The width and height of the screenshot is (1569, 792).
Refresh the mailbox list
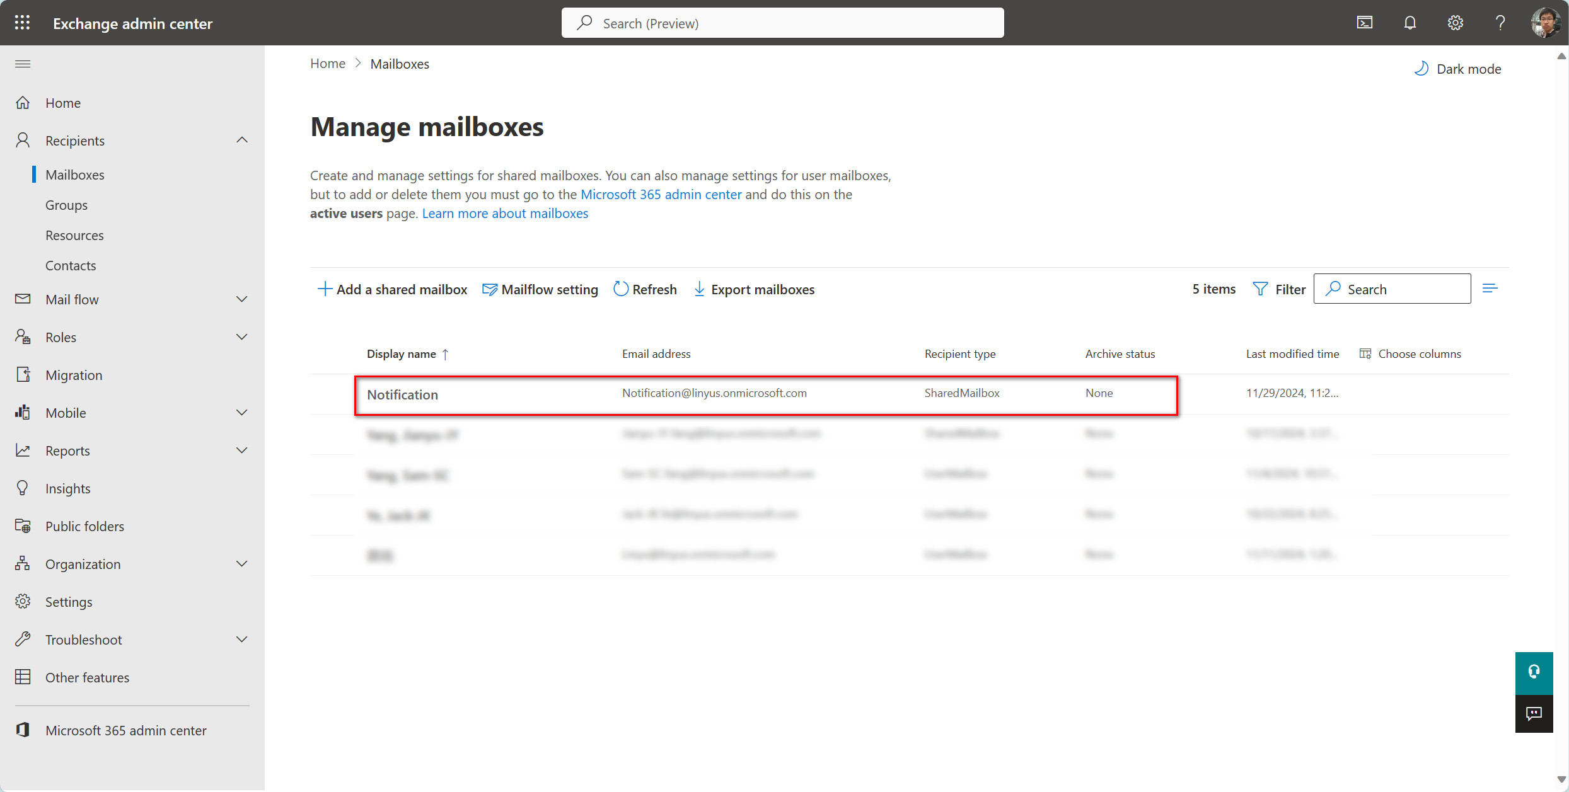[x=644, y=289]
